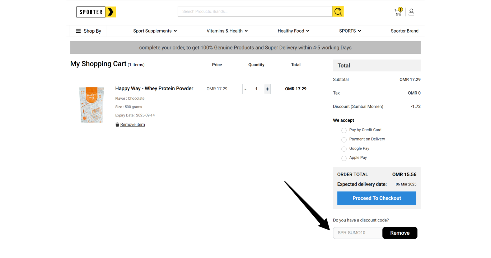Viewport: 491px width, 258px height.
Task: Expand Sport Supplements dropdown menu
Action: (x=155, y=31)
